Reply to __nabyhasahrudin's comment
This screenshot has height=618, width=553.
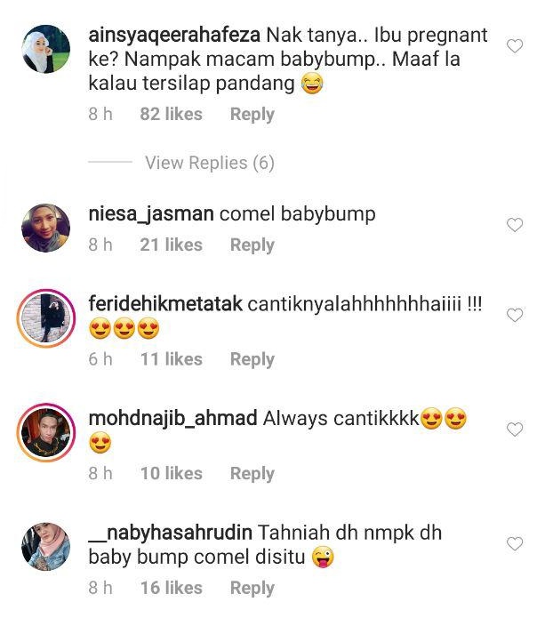pos(252,588)
